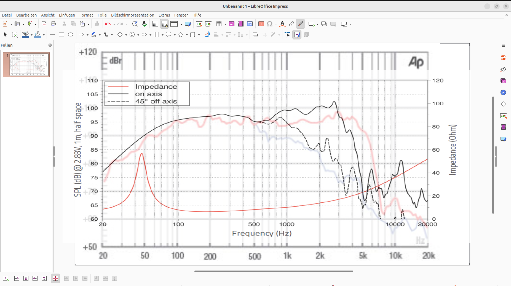The height and width of the screenshot is (286, 511).
Task: Click the Print icon in toolbar
Action: [x=53, y=24]
